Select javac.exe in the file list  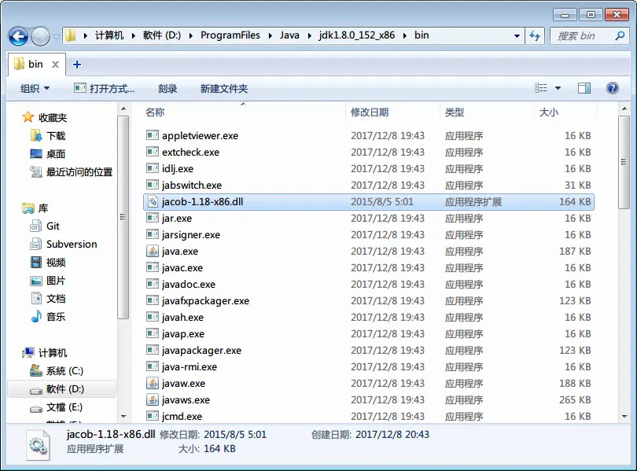tap(369, 267)
